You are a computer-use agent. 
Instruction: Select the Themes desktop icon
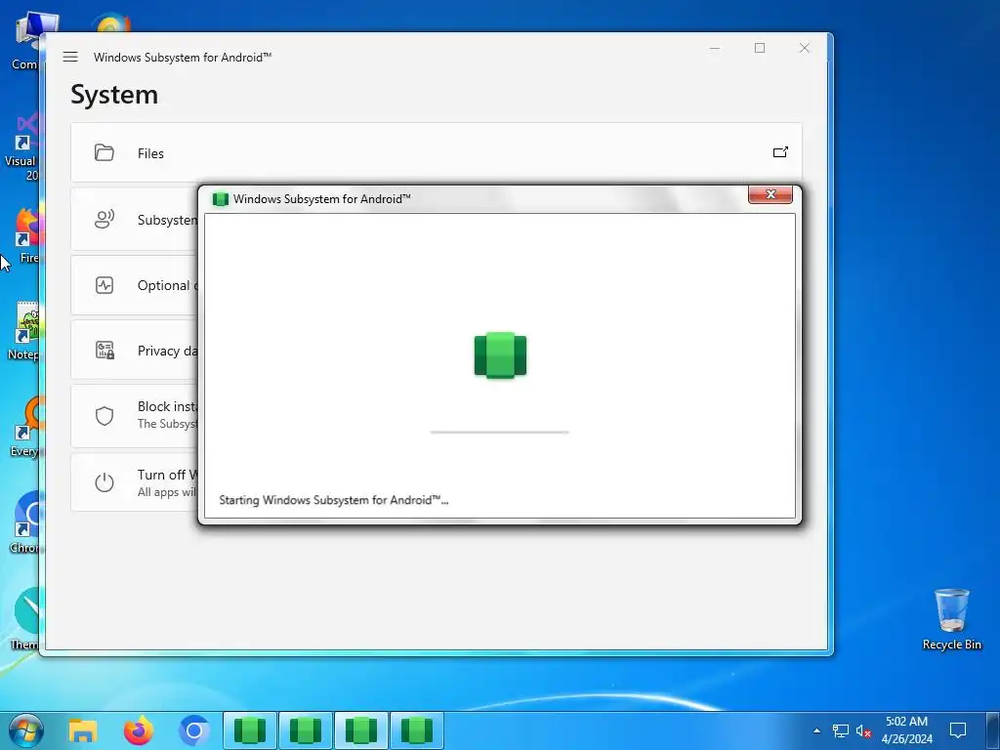click(x=24, y=618)
